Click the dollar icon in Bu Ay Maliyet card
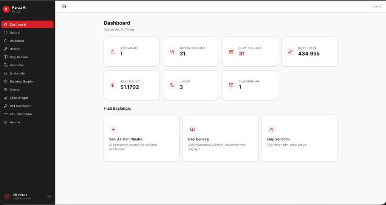The image size is (386, 205). pos(112,85)
